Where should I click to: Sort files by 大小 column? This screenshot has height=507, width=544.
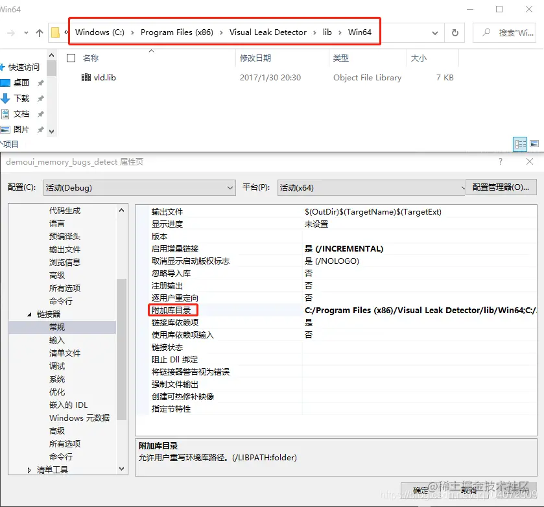(x=418, y=58)
